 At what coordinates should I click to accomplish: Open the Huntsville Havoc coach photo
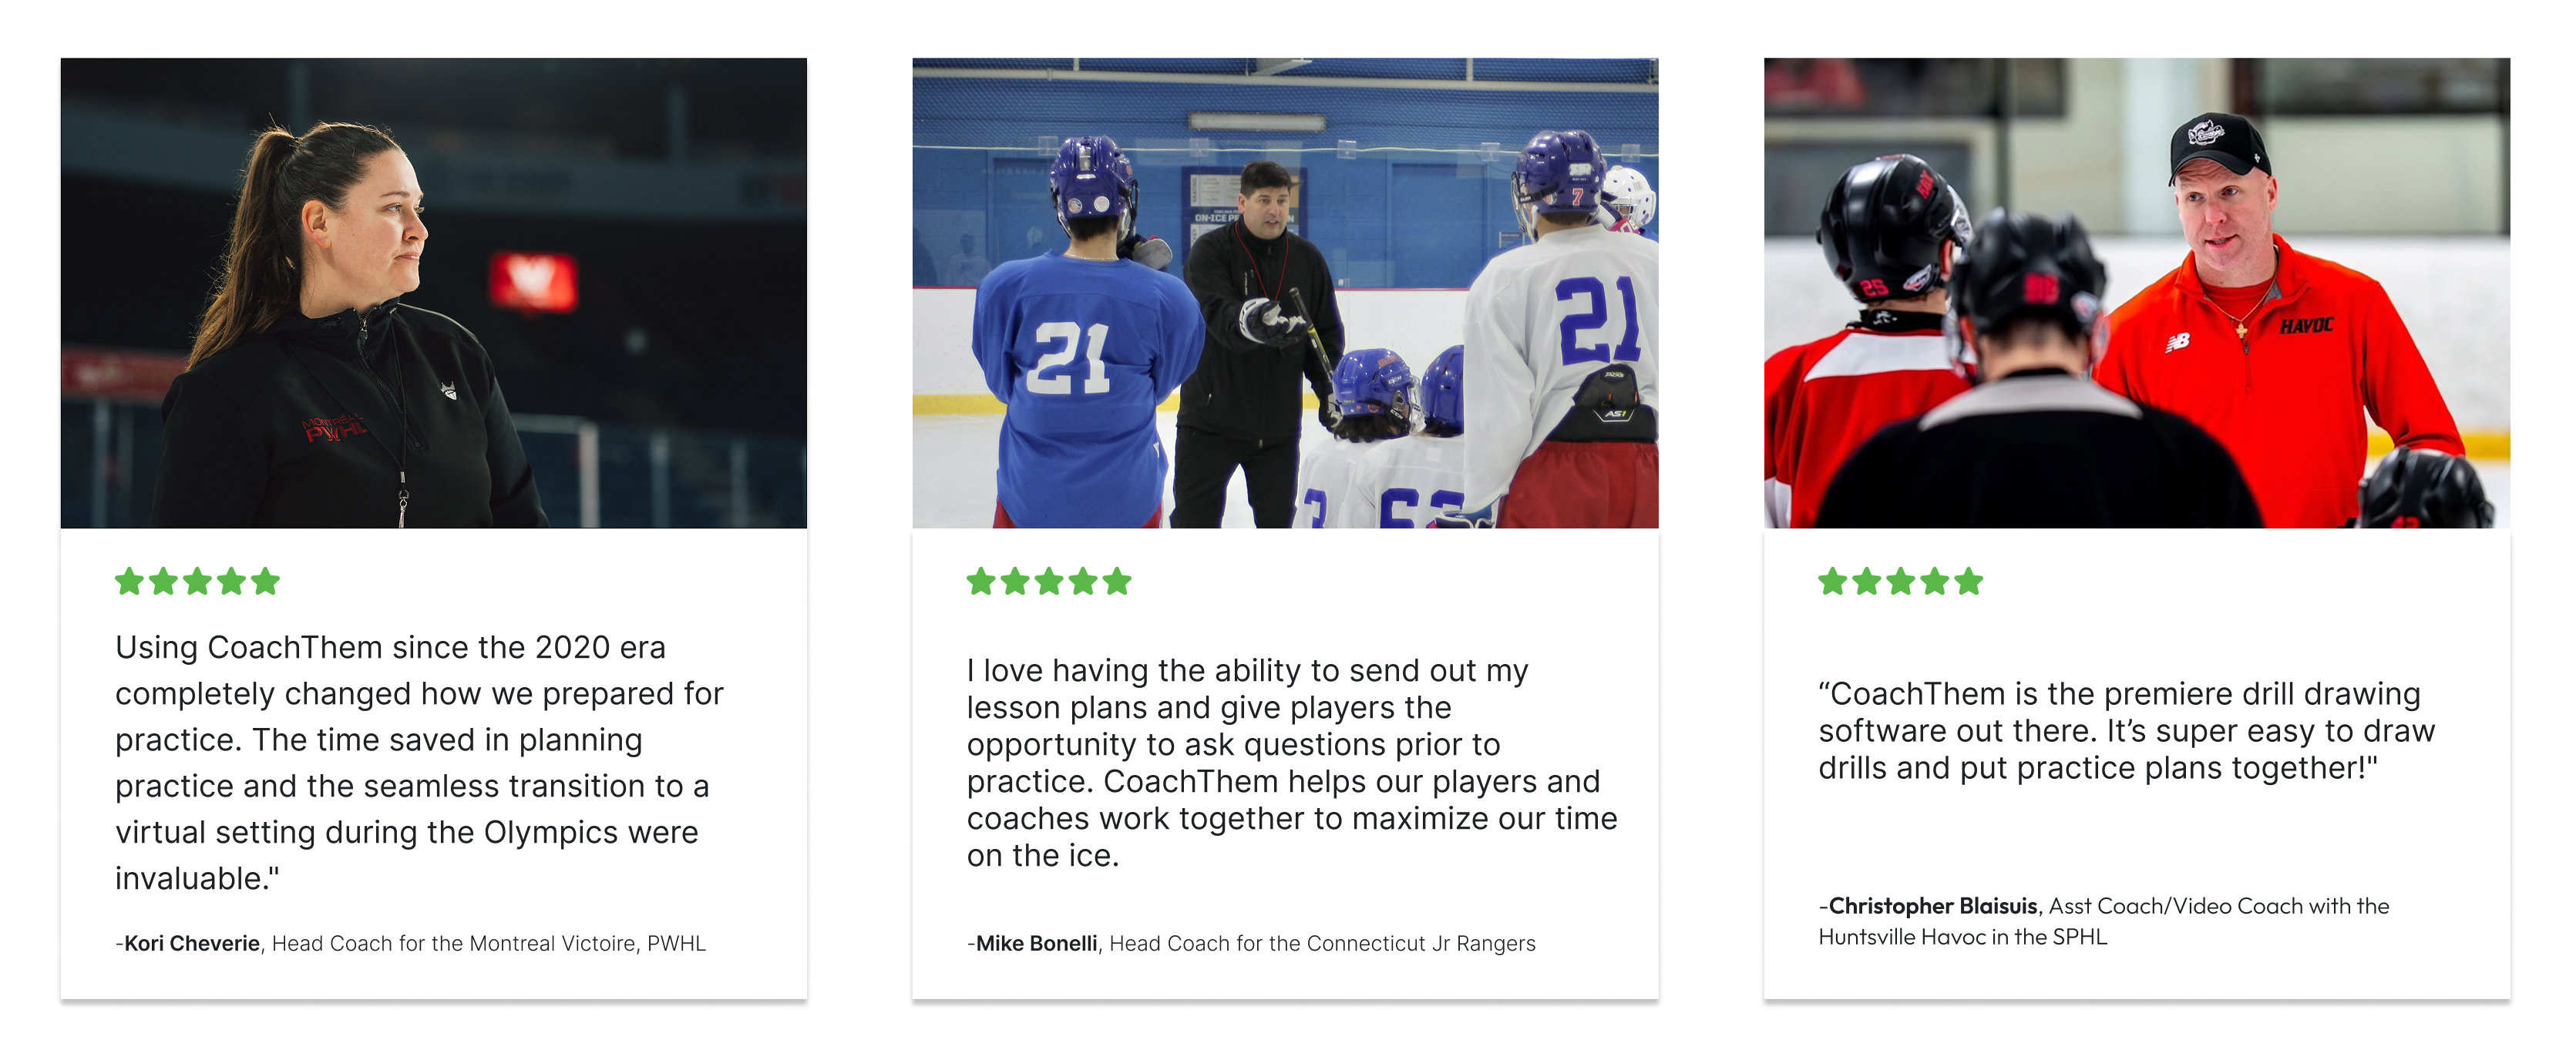(2137, 293)
